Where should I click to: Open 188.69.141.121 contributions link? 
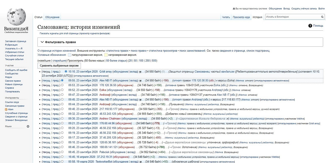pos(108,147)
